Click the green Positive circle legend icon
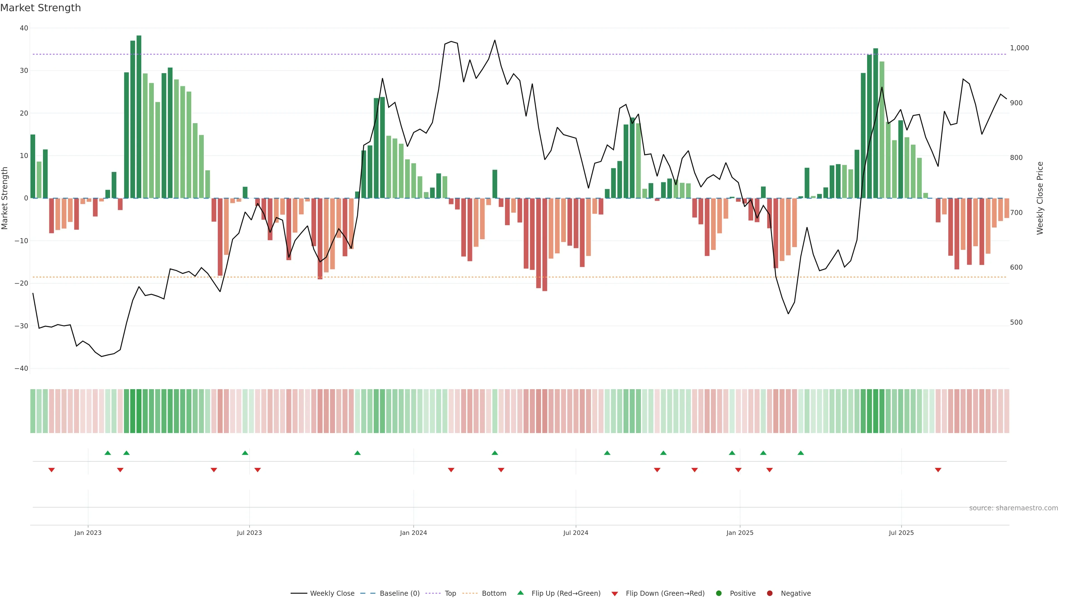This screenshot has height=603, width=1072. 719,594
